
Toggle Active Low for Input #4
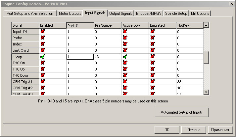125,31
